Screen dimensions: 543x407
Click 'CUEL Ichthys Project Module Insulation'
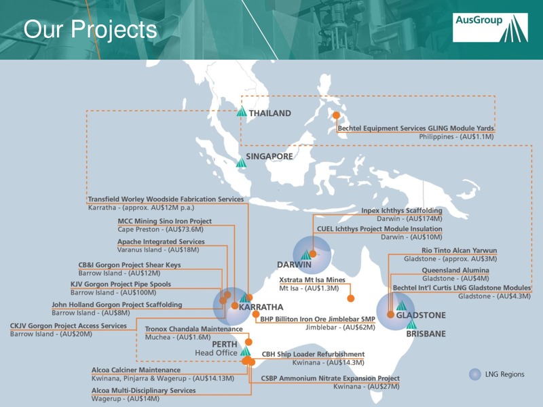pos(379,229)
